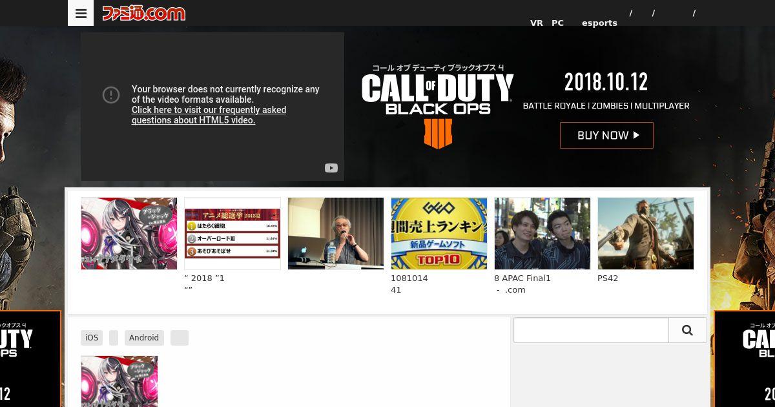Open the anime girl thumbnail below iOS tag

point(119,381)
